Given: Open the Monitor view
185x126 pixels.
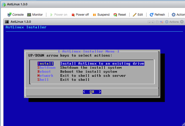Looking at the screenshot, I should pos(35,15).
